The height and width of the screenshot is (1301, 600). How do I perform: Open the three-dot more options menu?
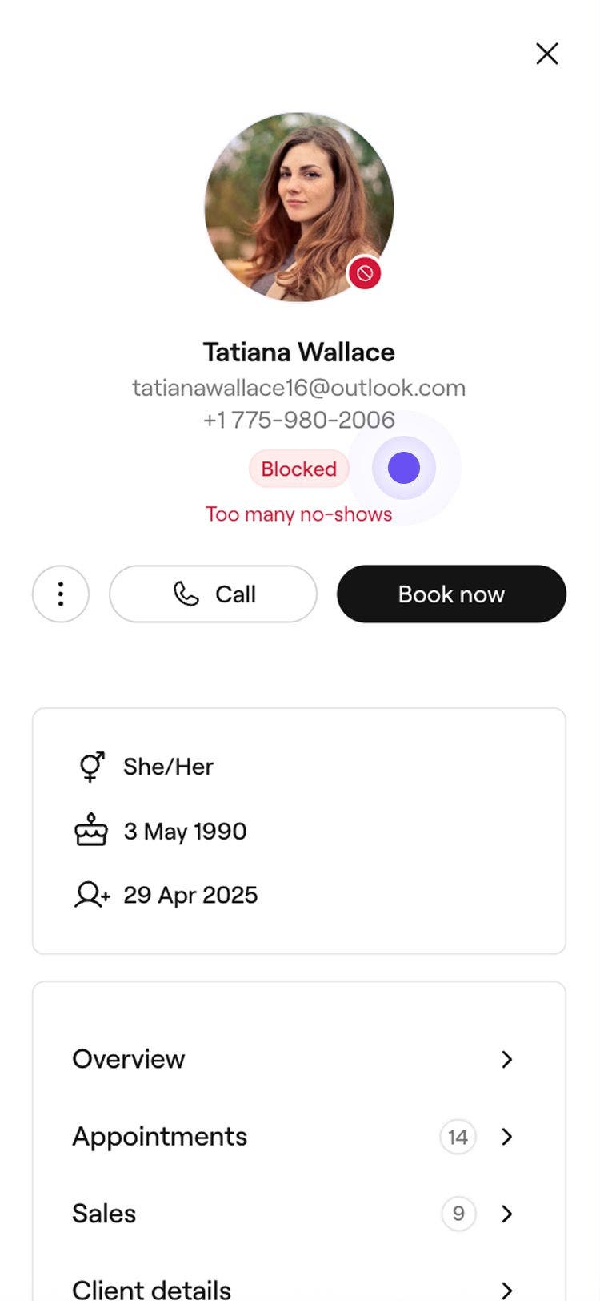coord(61,594)
